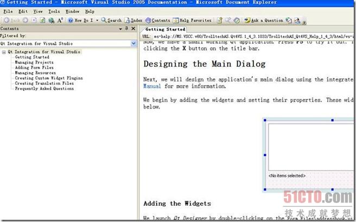
Task: Sync with the table of contents
Action: [x=237, y=20]
